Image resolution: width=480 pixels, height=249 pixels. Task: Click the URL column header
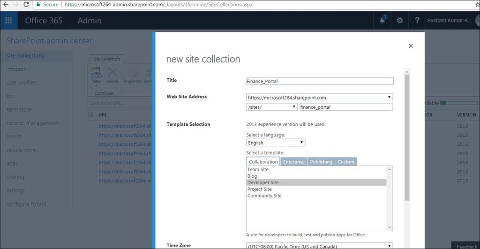(103, 115)
